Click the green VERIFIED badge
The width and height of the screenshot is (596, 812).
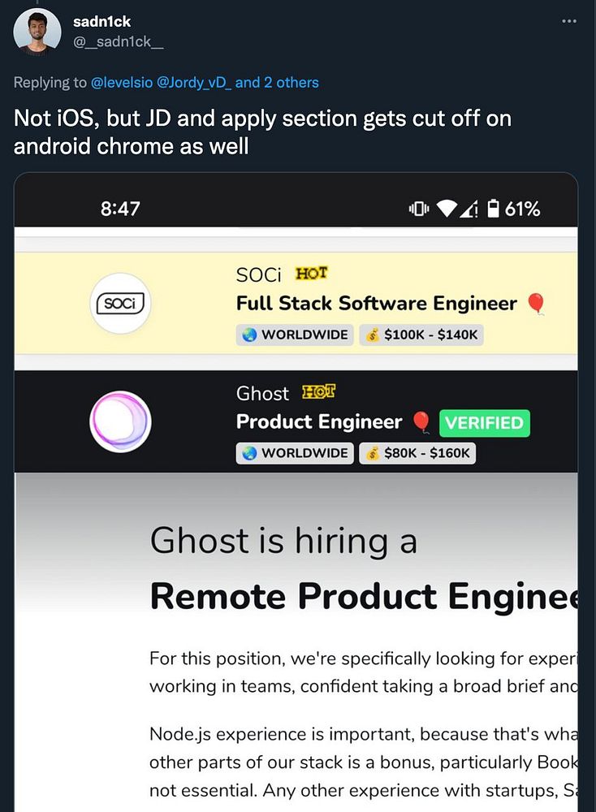[484, 423]
